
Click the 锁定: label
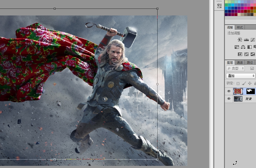(x=230, y=83)
